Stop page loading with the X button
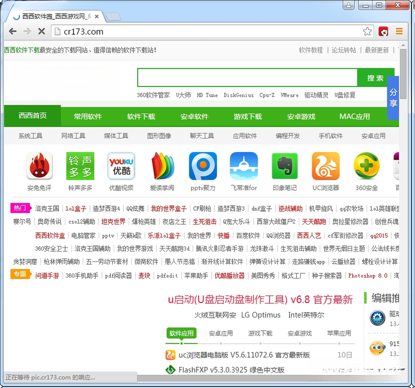 coord(42,32)
